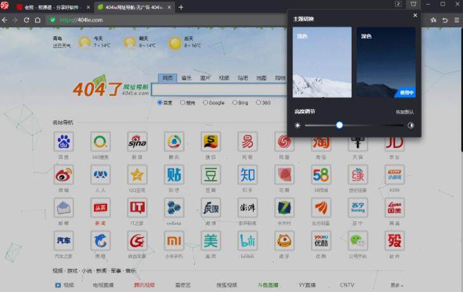Reload the page with refresh icon

tap(26, 20)
